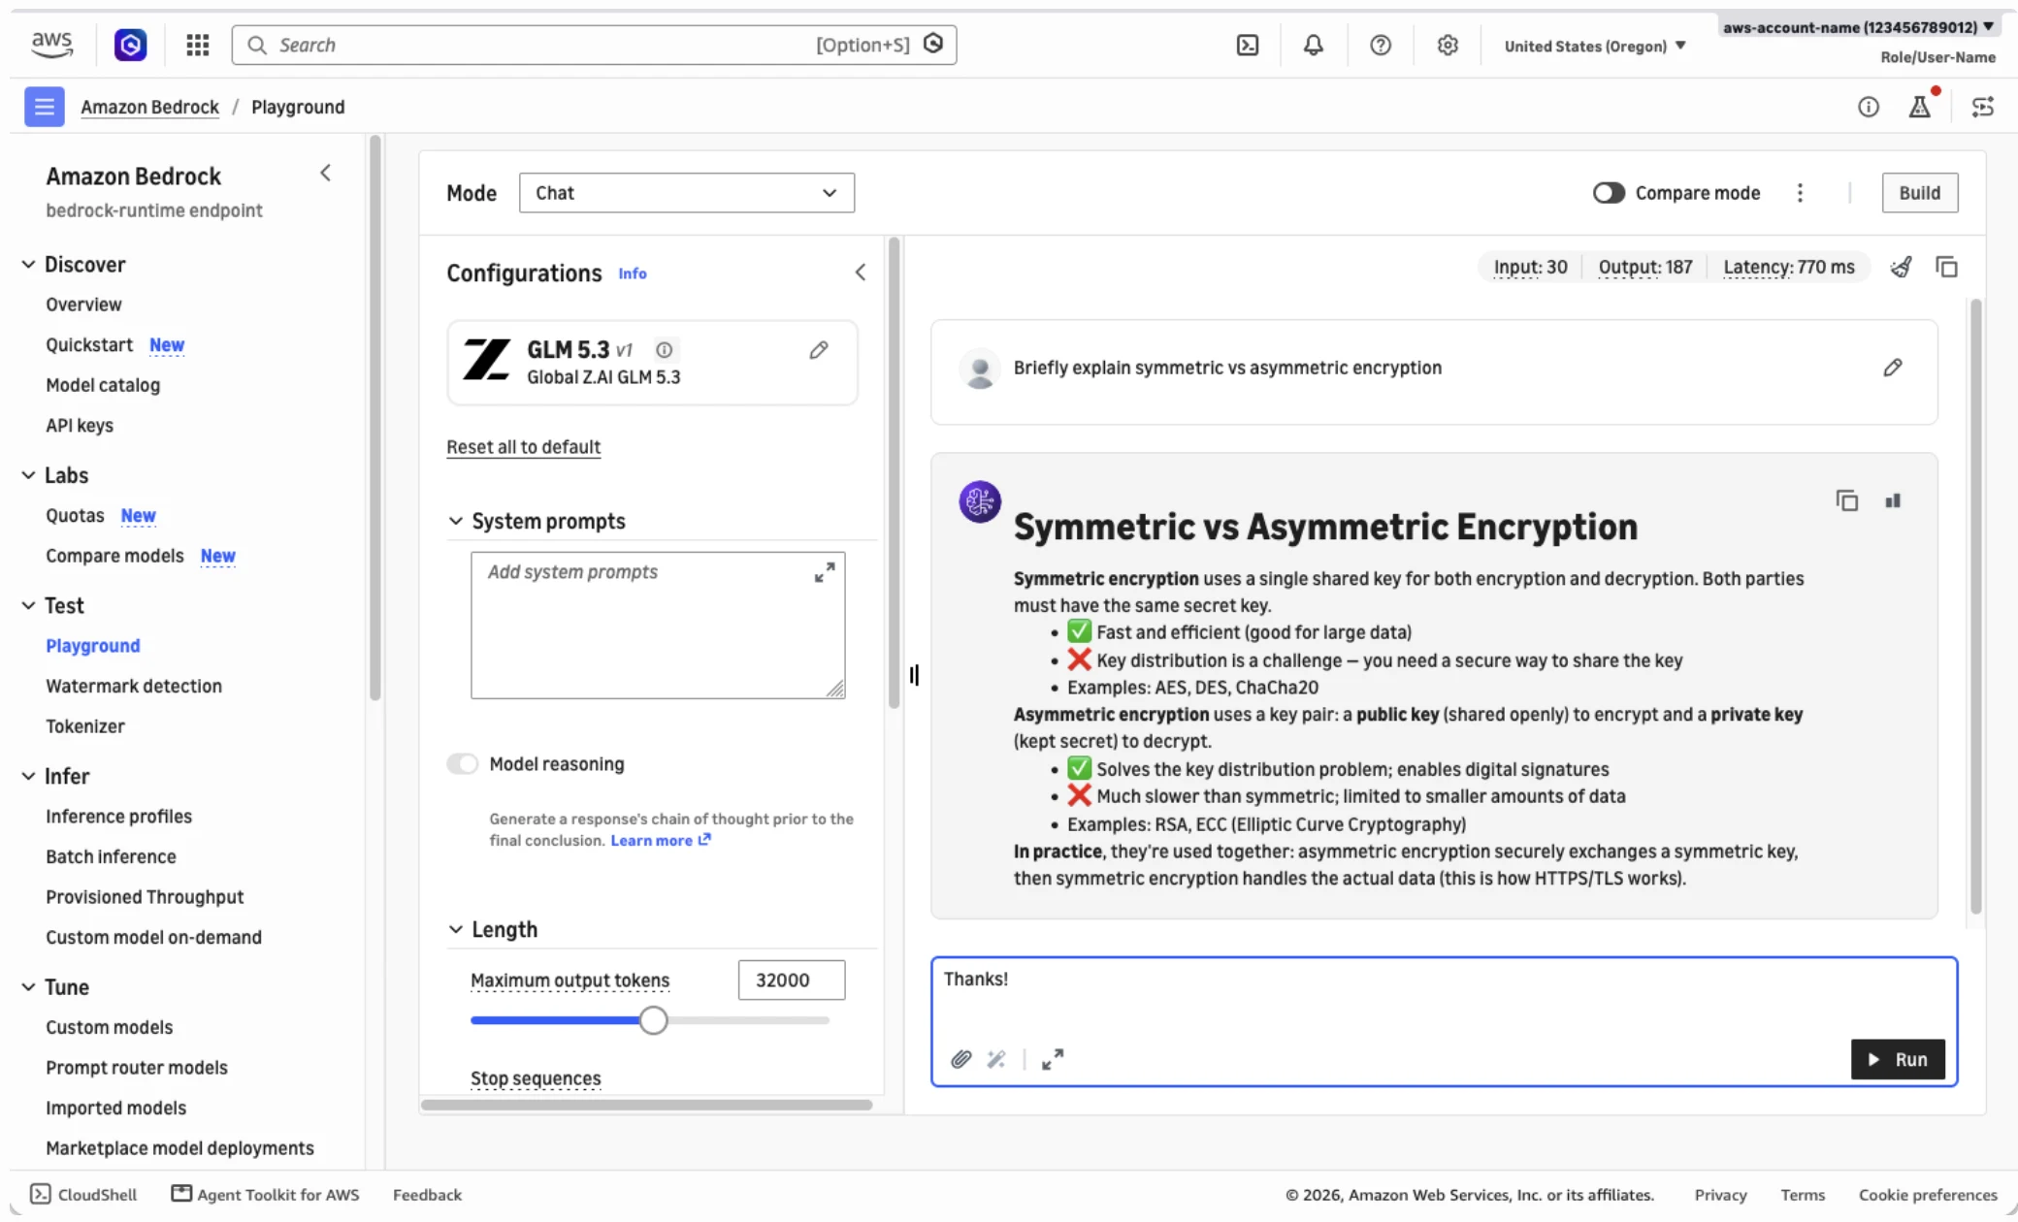Clear chat with the broom icon

(1901, 267)
